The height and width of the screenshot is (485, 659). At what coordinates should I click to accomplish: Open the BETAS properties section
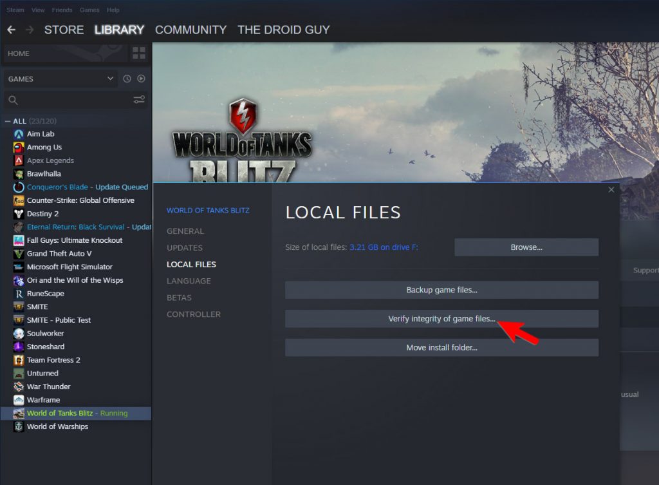click(179, 298)
